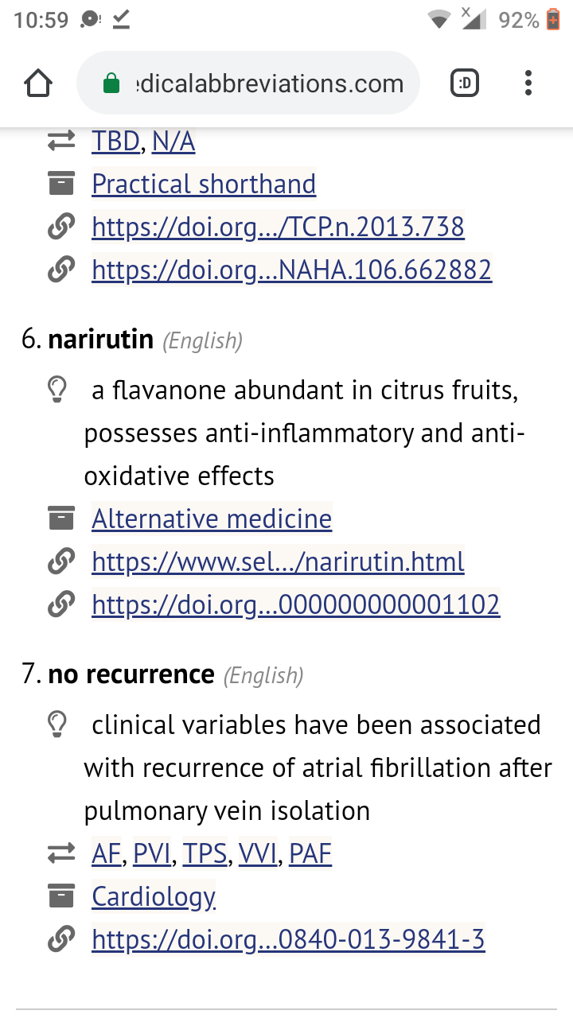Open the Practical shorthand category
This screenshot has height=1018, width=573.
tap(204, 185)
